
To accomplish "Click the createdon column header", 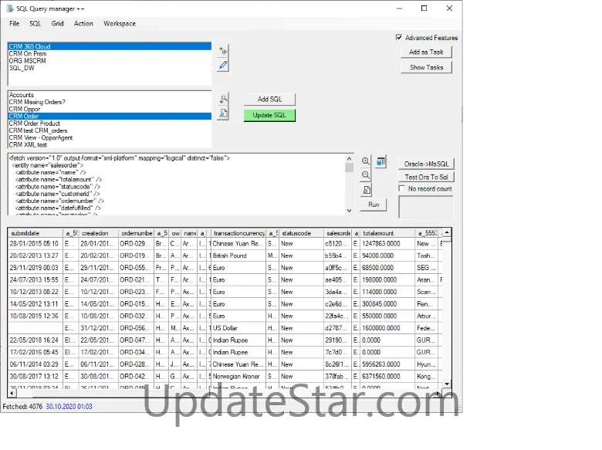I will (x=98, y=233).
